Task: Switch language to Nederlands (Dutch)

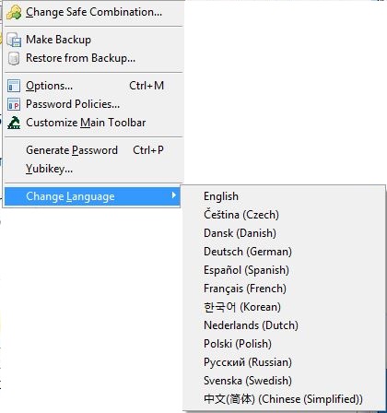Action: (284, 325)
